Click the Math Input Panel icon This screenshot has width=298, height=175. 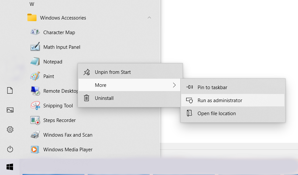point(35,47)
